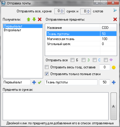Screen dimensions: 120x127
Task: Tick the purple 'Ф' quality checkbox
Action: (x=106, y=60)
